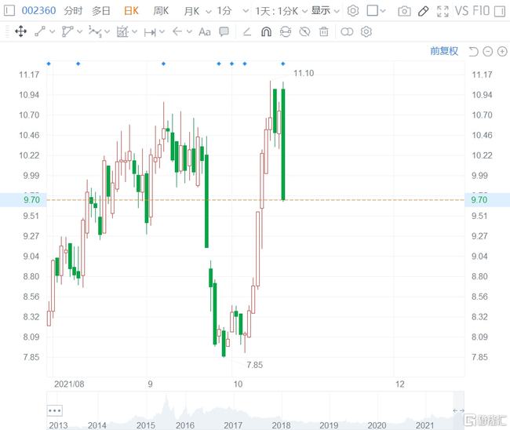Switch to the 周K tab
The width and height of the screenshot is (510, 430).
[161, 11]
